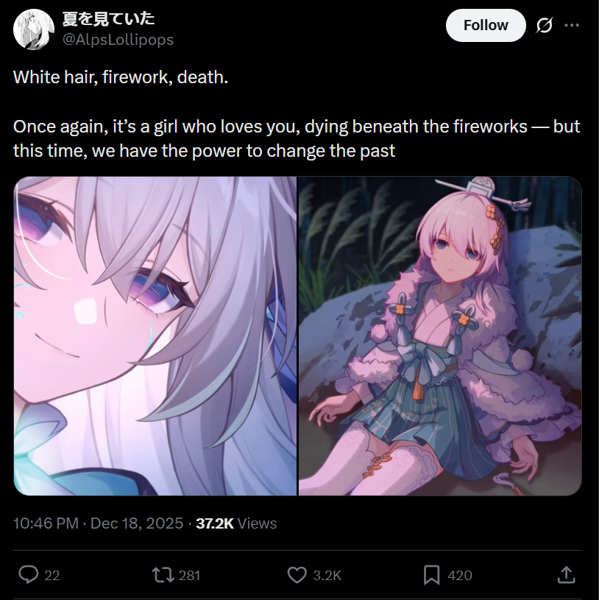This screenshot has width=599, height=600.
Task: Click the repost count 281
Action: (190, 576)
